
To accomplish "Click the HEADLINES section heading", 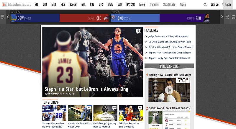I will tap(151, 30).
